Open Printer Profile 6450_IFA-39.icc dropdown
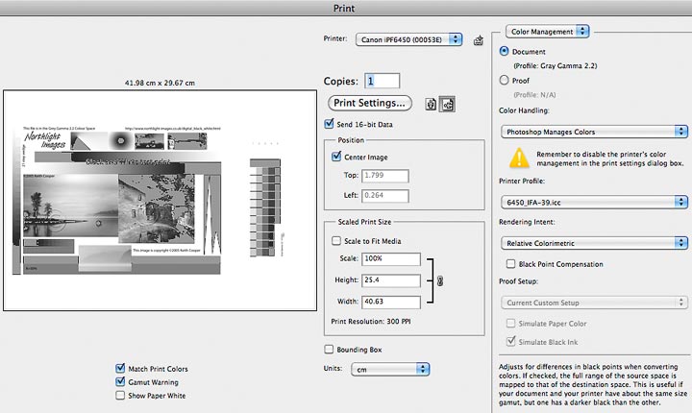The width and height of the screenshot is (692, 413). click(594, 202)
